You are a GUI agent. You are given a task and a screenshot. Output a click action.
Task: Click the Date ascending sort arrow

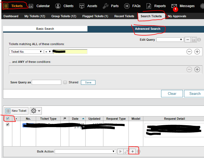(83, 119)
